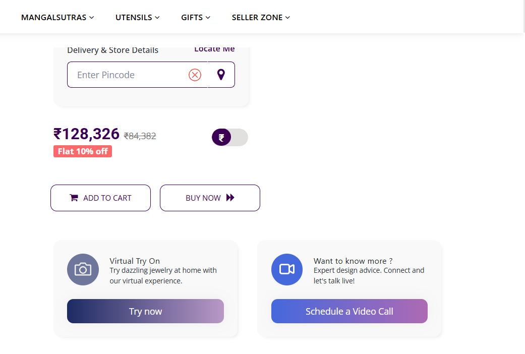
Task: Click the rupee symbol on the currency switch
Action: click(x=221, y=137)
